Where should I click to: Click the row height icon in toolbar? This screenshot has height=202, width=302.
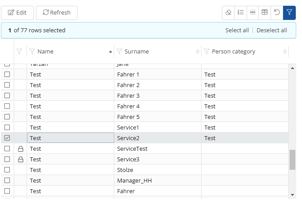coord(252,12)
